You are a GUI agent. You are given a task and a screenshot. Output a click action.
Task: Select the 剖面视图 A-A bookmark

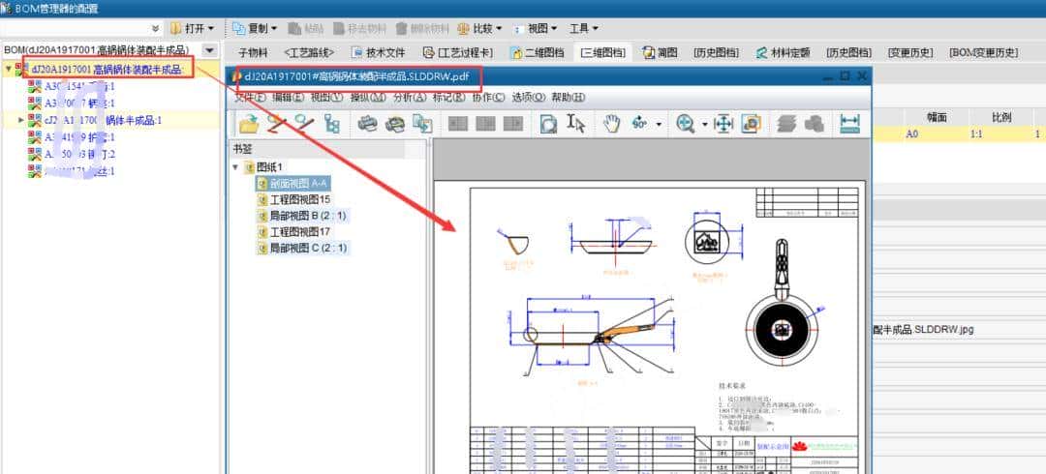[x=292, y=184]
